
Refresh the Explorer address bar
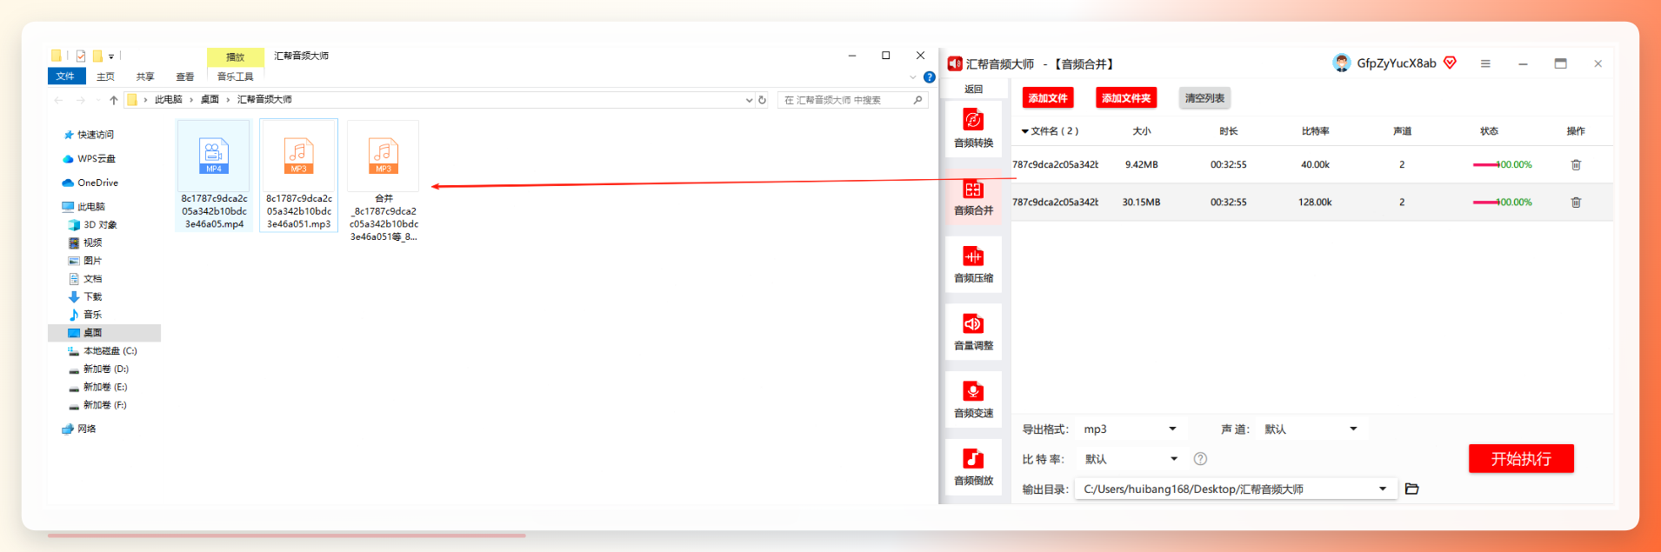coord(762,100)
